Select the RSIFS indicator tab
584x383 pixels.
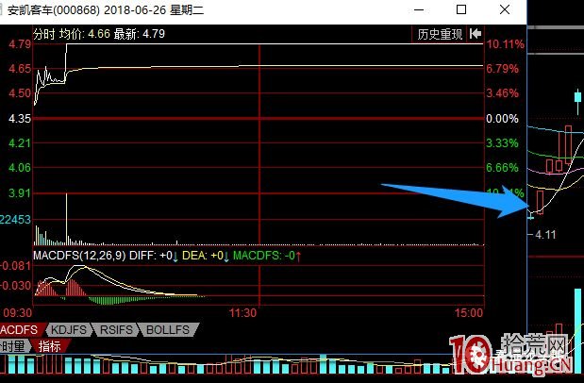click(116, 330)
